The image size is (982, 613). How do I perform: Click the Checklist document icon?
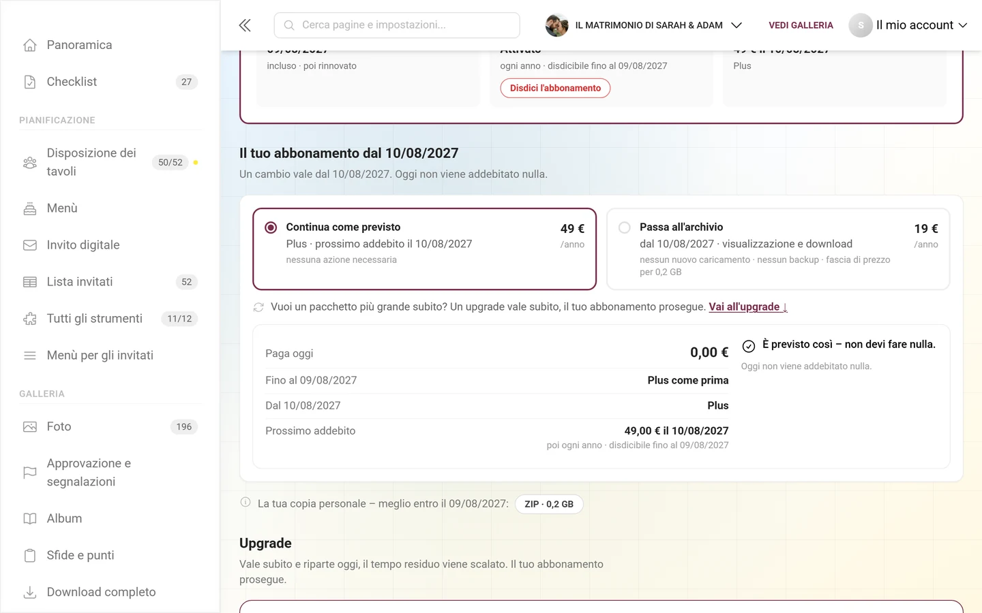30,82
